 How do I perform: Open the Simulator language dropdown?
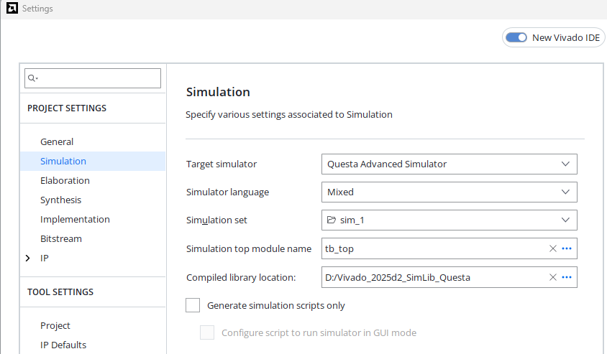(449, 192)
